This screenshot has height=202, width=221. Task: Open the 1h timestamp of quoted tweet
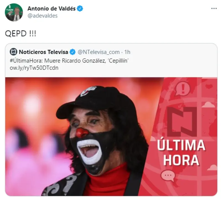[127, 52]
